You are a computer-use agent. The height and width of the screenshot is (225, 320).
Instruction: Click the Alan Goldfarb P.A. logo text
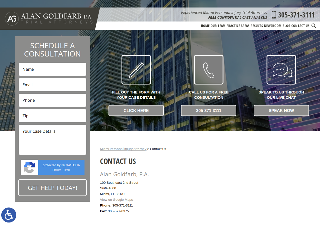(57, 16)
